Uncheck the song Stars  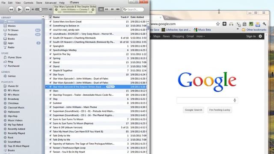pyautogui.click(x=51, y=91)
